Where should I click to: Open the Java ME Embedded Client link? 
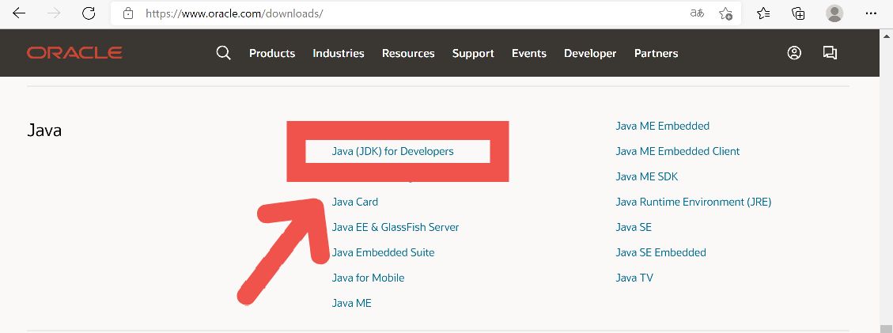coord(678,151)
